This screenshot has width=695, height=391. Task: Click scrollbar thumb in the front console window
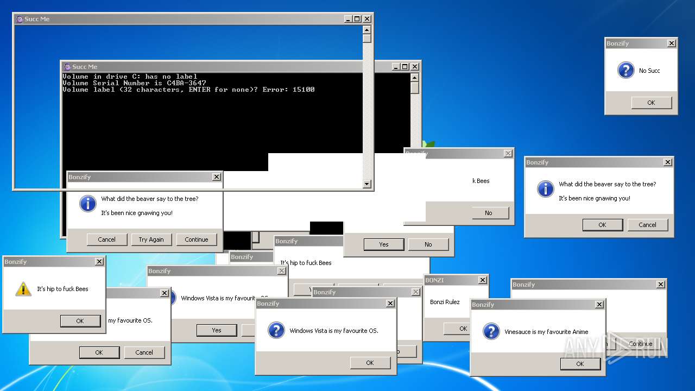tap(415, 88)
